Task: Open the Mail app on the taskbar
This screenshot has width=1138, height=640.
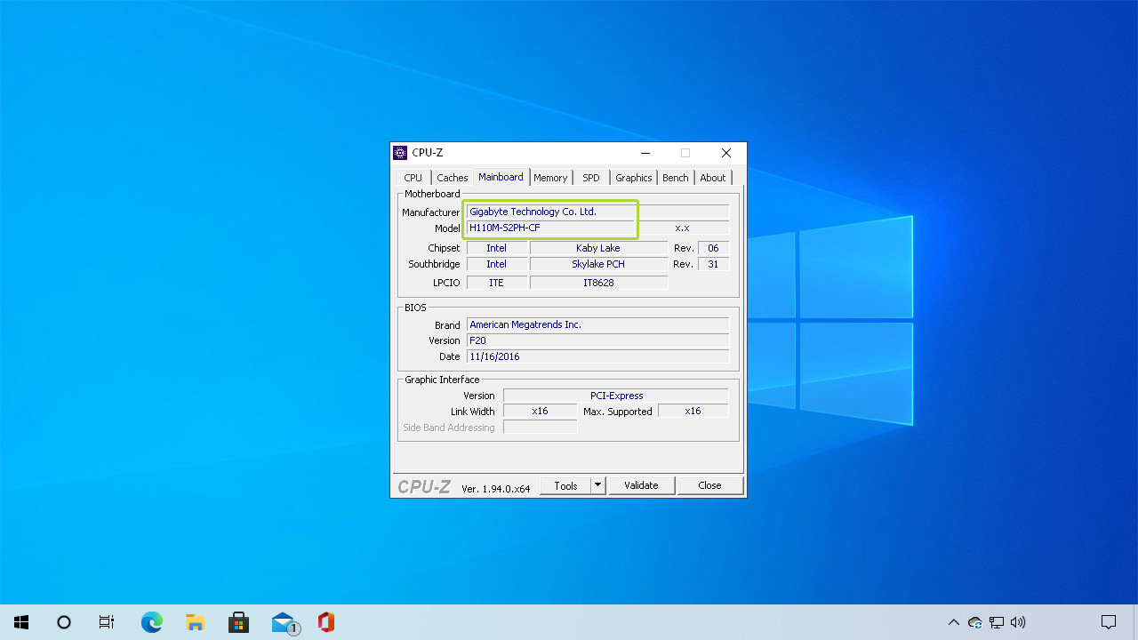Action: pos(284,622)
